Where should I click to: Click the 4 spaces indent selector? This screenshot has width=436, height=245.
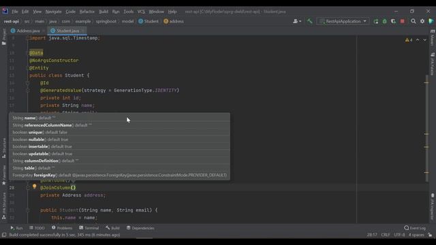click(416, 235)
